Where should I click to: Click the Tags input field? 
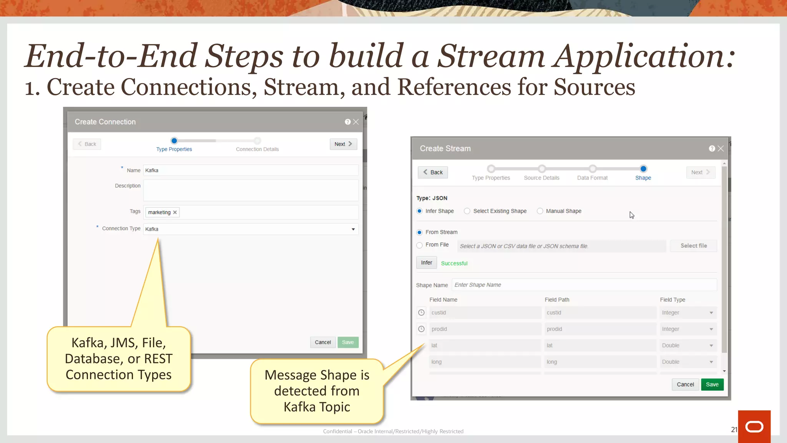pos(251,212)
